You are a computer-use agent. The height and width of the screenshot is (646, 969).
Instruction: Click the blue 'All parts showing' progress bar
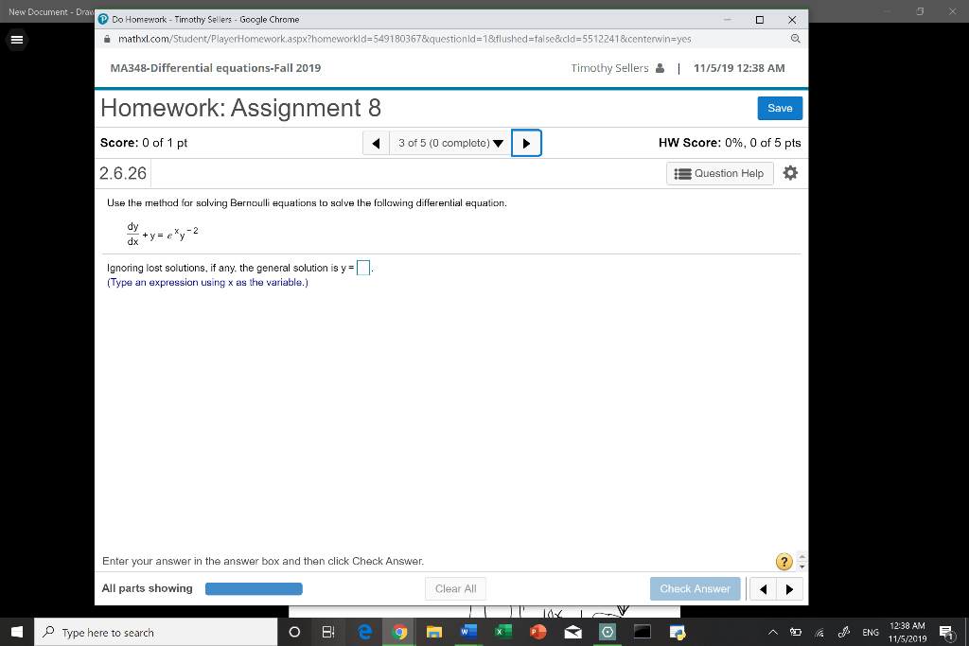(x=254, y=588)
